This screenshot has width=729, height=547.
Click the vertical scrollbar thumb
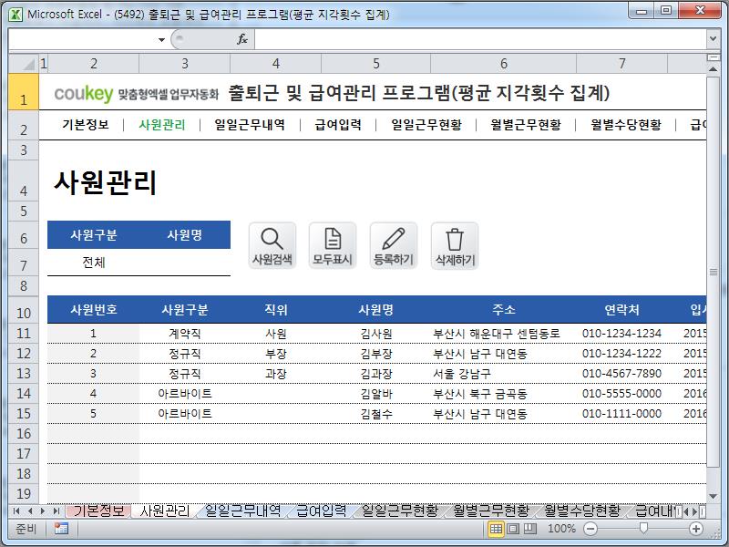pos(713,272)
